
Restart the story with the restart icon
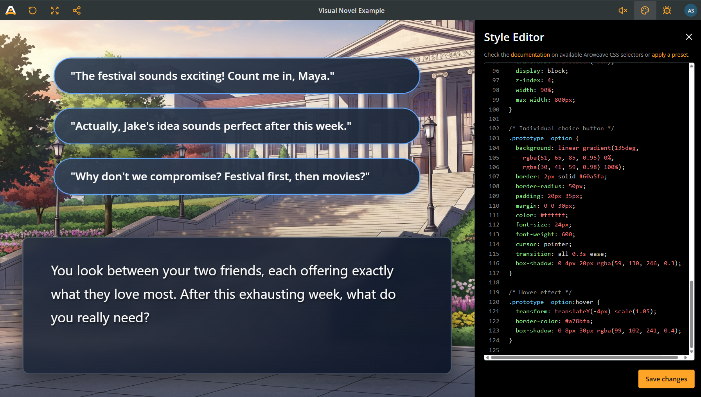(x=32, y=11)
